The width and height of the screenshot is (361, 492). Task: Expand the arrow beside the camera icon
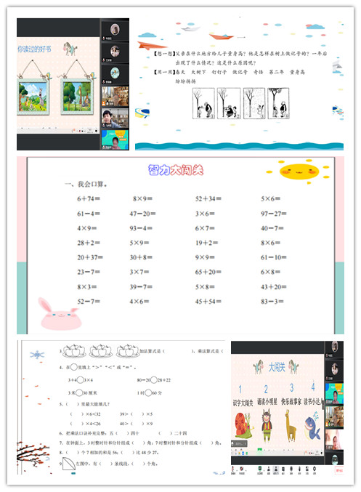pos(246,470)
